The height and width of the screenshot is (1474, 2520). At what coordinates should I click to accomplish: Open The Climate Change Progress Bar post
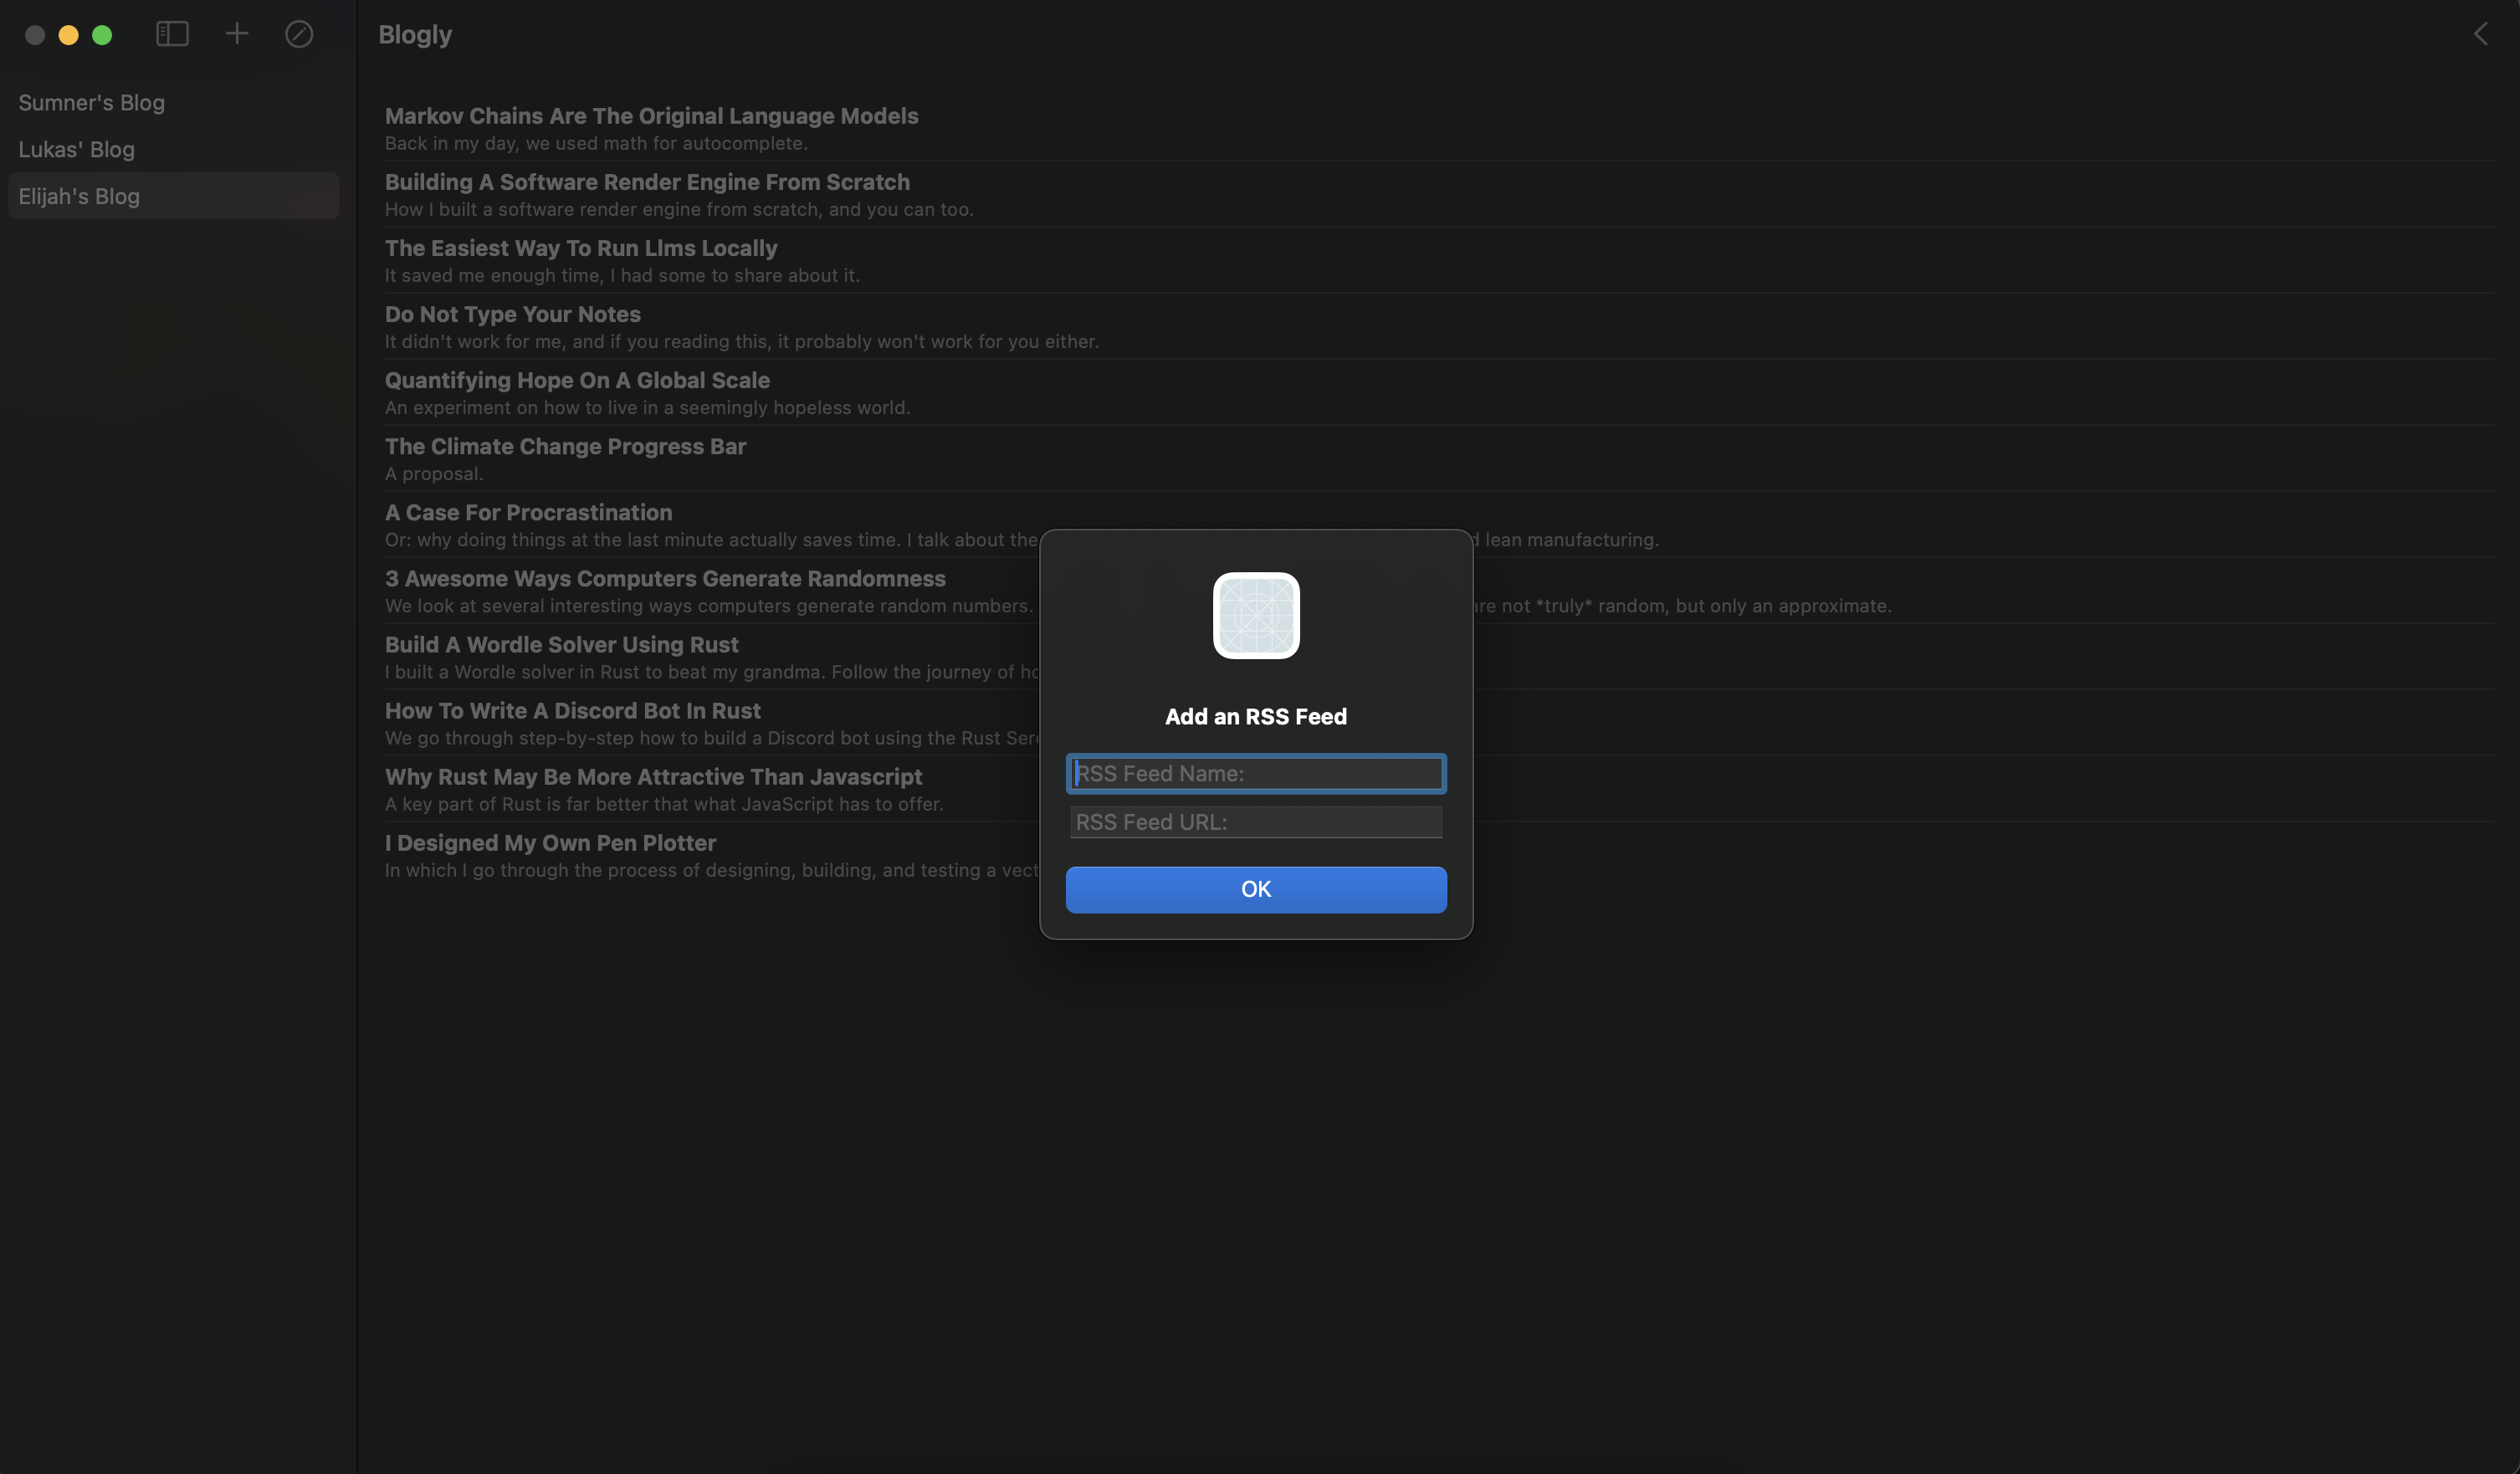565,446
